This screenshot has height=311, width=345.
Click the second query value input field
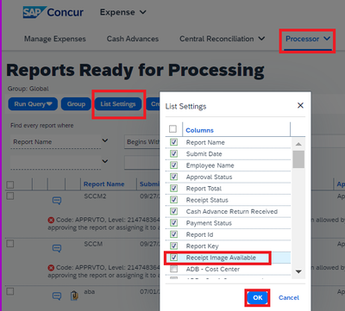[142, 163]
